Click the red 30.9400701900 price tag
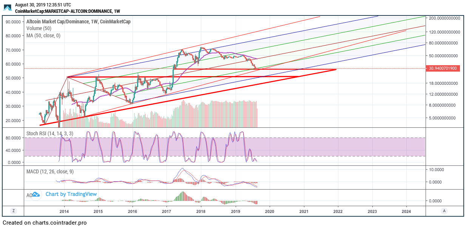466x228 pixels. [443, 69]
